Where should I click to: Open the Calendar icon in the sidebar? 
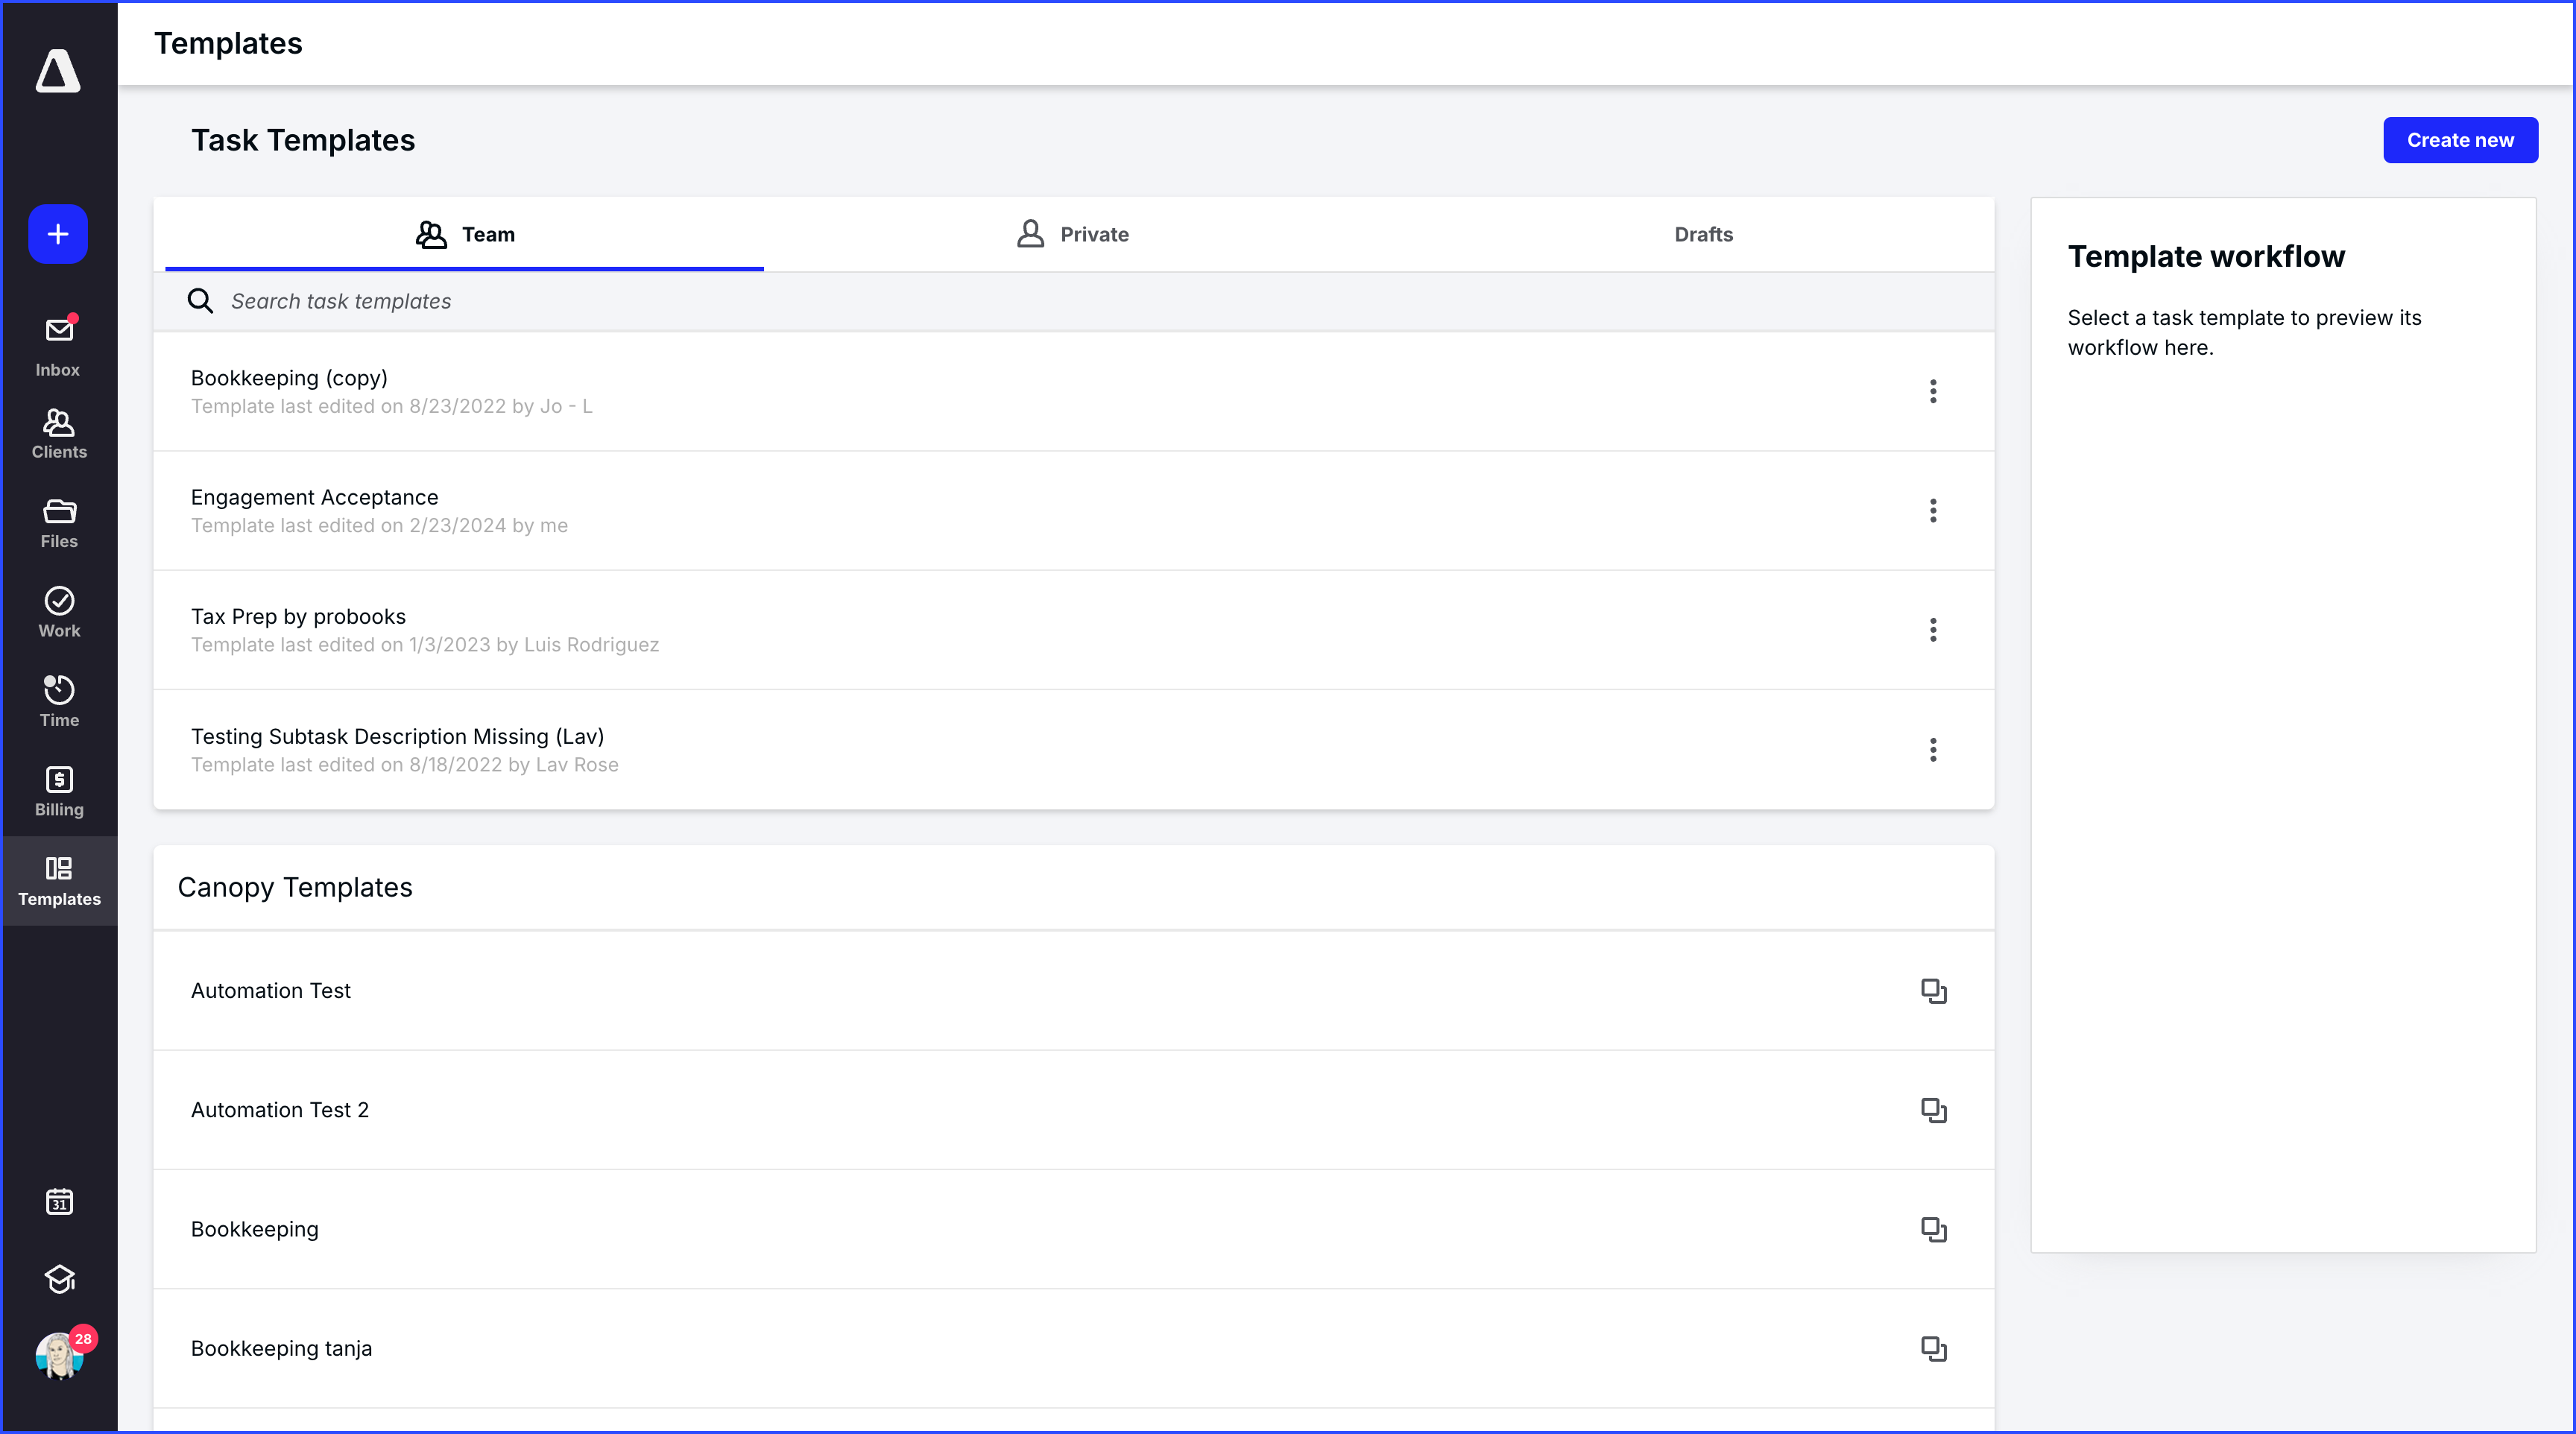[58, 1202]
